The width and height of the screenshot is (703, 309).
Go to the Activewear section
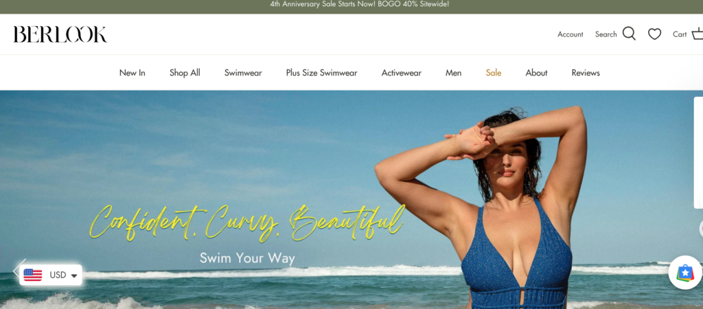[401, 73]
